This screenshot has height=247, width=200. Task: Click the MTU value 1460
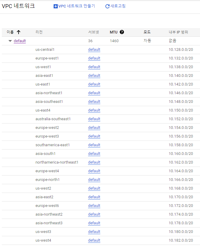coord(114,41)
